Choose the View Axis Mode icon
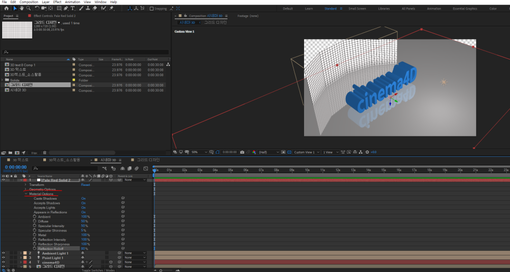This screenshot has height=272, width=510. point(143,8)
